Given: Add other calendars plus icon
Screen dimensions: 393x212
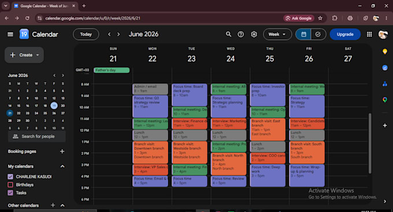Looking at the screenshot, I should (x=53, y=205).
